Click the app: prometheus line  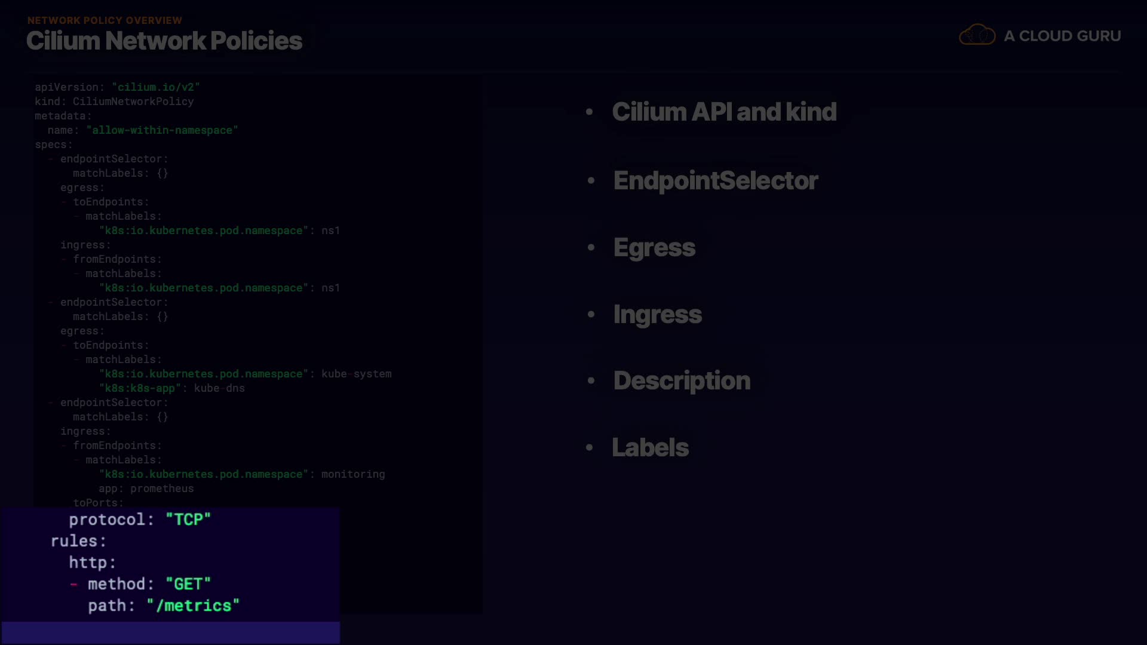(146, 489)
